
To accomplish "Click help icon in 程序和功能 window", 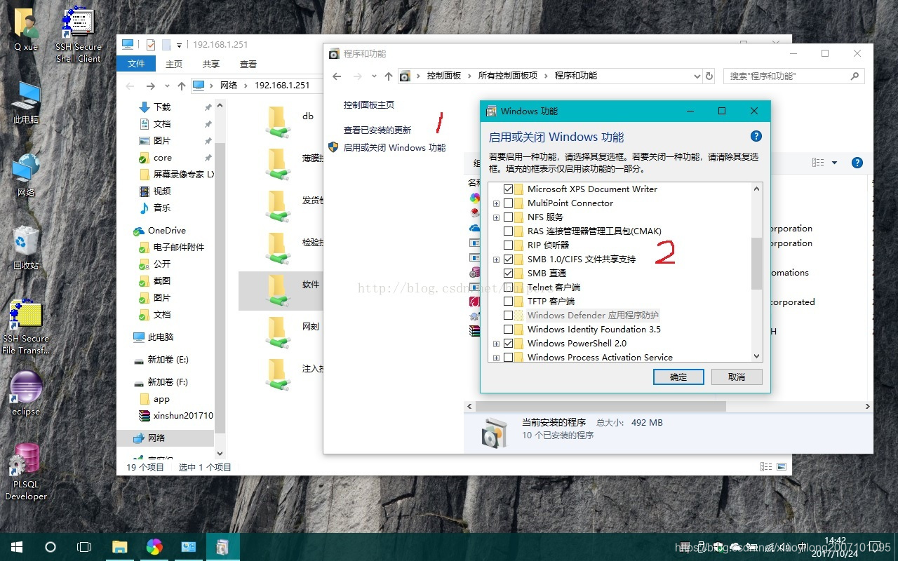I will point(857,163).
